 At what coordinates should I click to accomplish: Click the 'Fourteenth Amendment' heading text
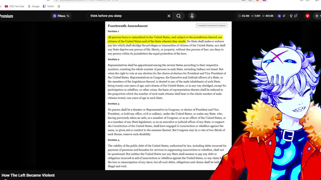click(128, 26)
